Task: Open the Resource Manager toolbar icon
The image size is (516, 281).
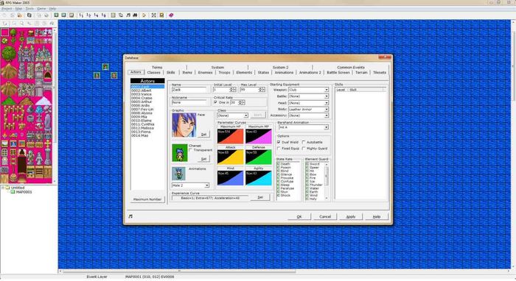Action: point(121,15)
